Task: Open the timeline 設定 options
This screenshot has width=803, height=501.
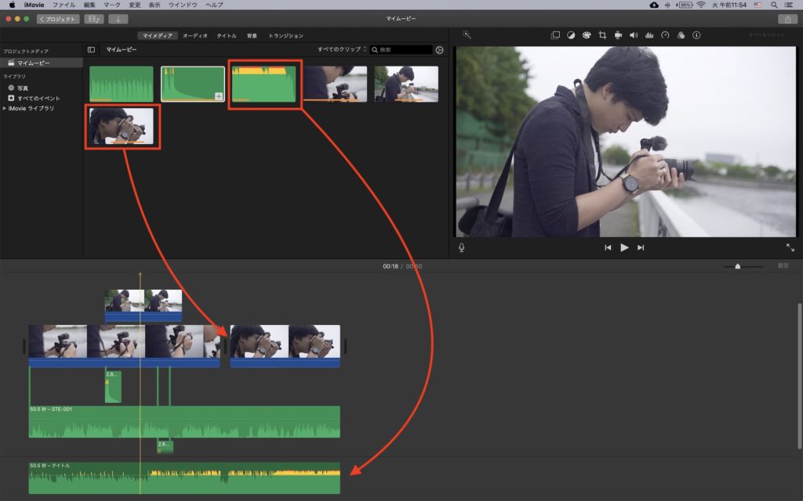Action: click(783, 266)
